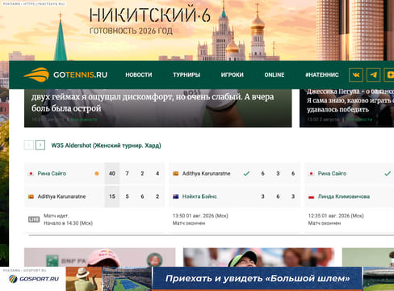Open the Новости menu item
The image size is (394, 291).
click(139, 75)
